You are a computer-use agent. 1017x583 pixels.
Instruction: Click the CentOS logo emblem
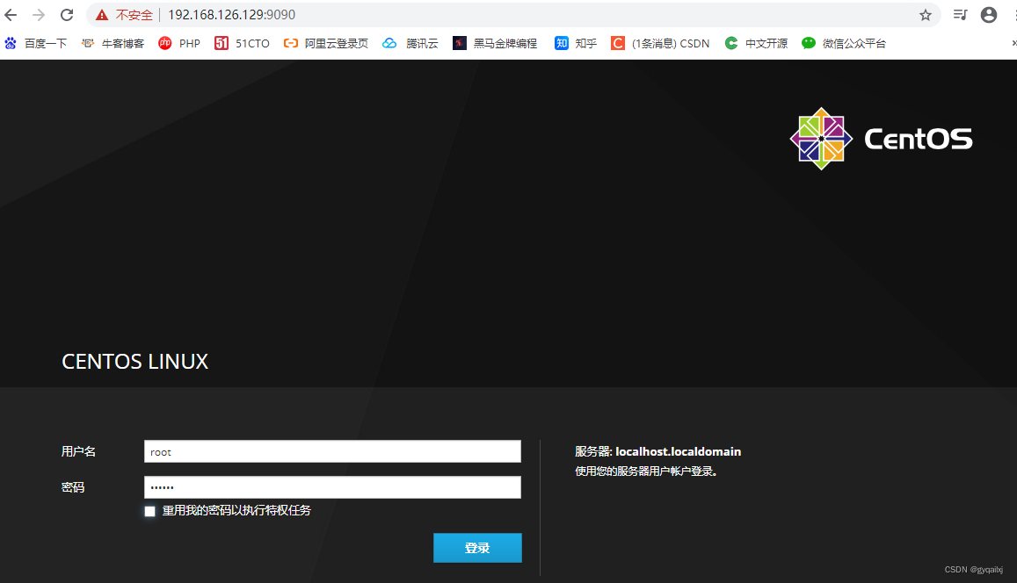click(821, 139)
